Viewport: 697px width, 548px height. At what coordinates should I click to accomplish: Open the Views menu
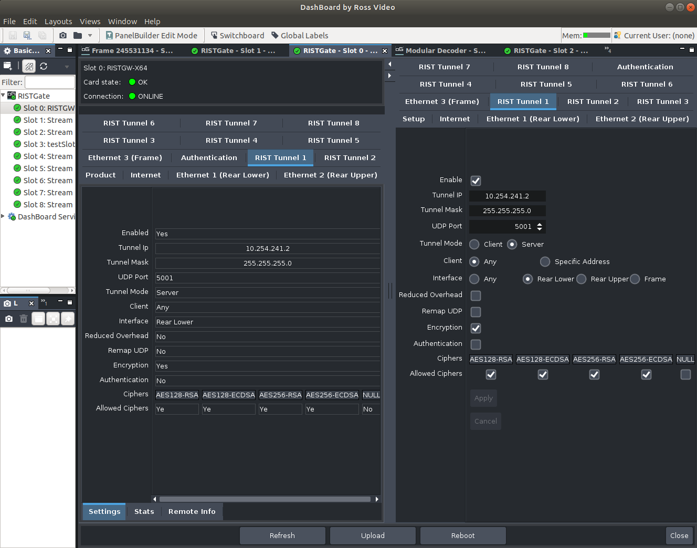point(90,22)
